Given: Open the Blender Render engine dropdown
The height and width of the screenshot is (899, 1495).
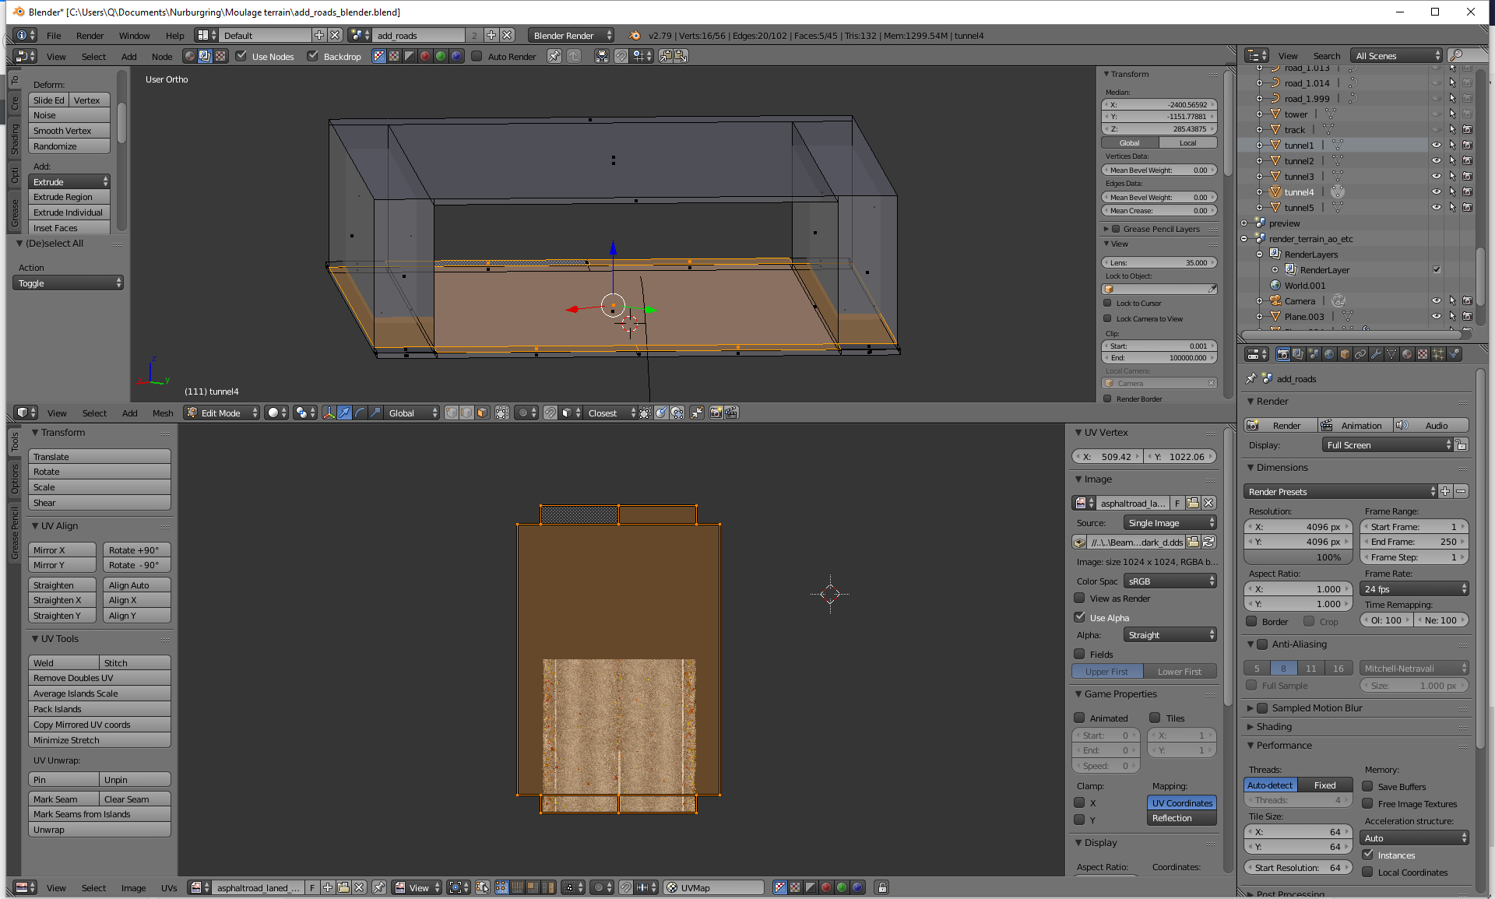Looking at the screenshot, I should click(571, 35).
